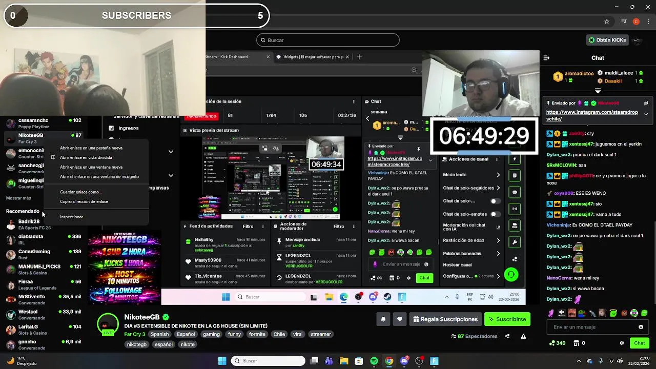This screenshot has width=656, height=369.
Task: Open diabladota recommended channel
Action: [x=44, y=239]
